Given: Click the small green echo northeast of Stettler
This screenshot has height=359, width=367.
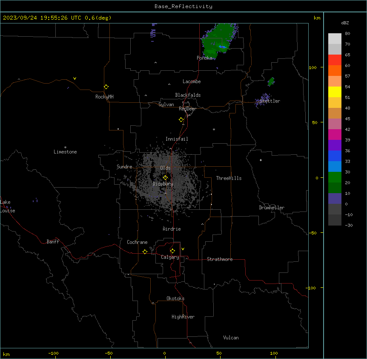Looking at the screenshot, I should tap(271, 81).
